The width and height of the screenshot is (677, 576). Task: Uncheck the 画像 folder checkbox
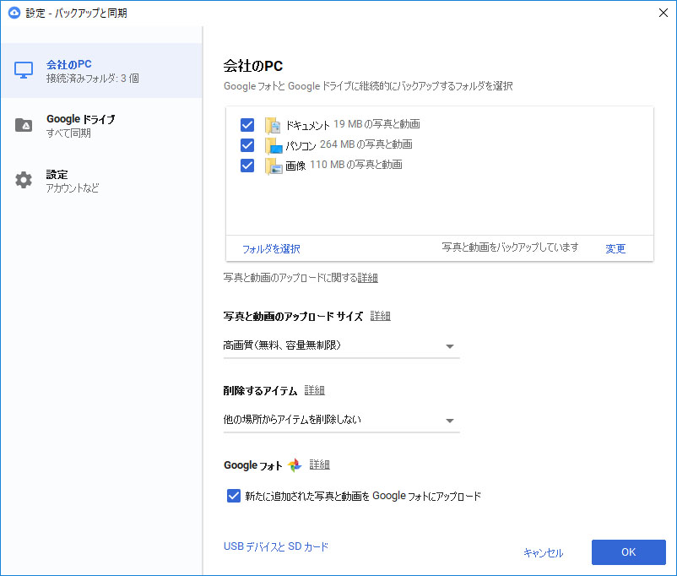[x=246, y=166]
